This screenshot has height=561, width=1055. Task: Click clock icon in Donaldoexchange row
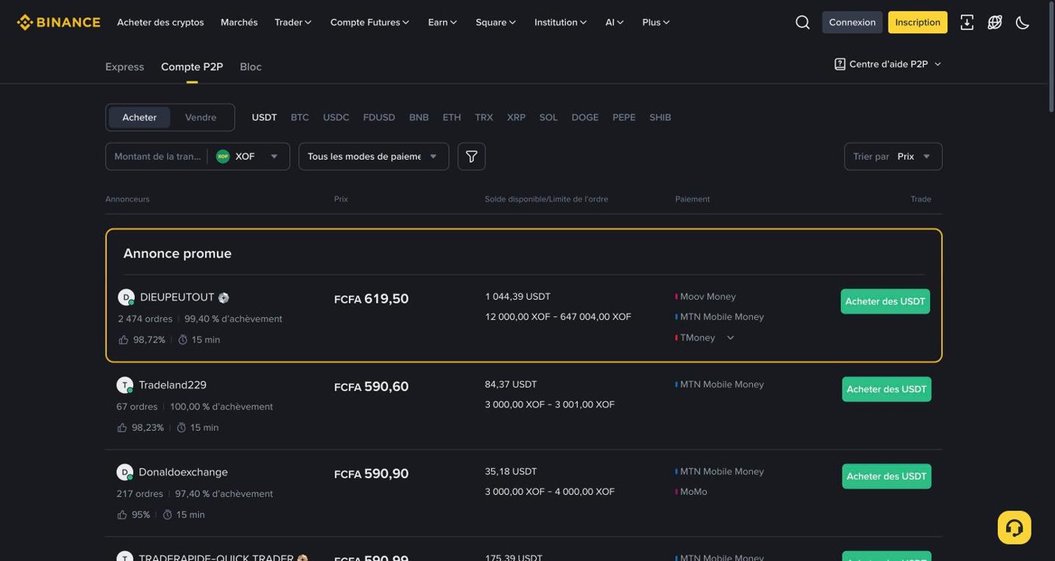pos(167,515)
